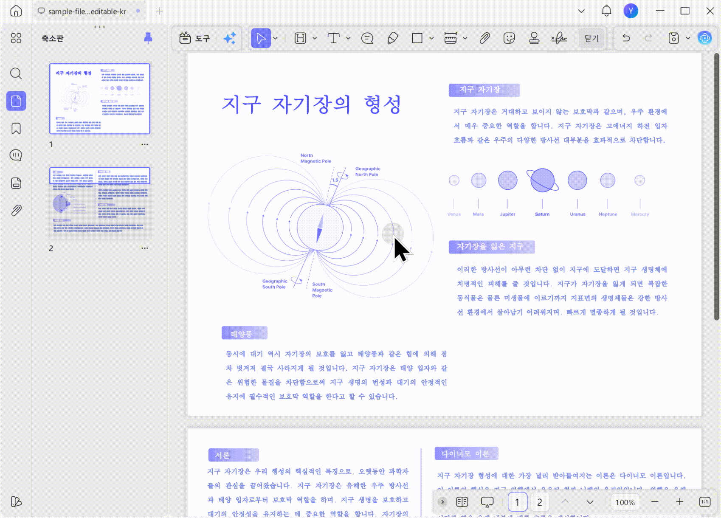Go to page 1 in navigation bar

click(517, 502)
